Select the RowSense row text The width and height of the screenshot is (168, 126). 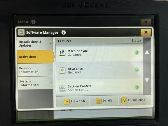click(x=75, y=69)
